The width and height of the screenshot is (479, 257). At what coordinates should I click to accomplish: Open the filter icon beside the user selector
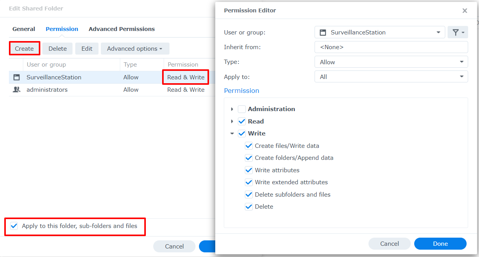coord(458,32)
